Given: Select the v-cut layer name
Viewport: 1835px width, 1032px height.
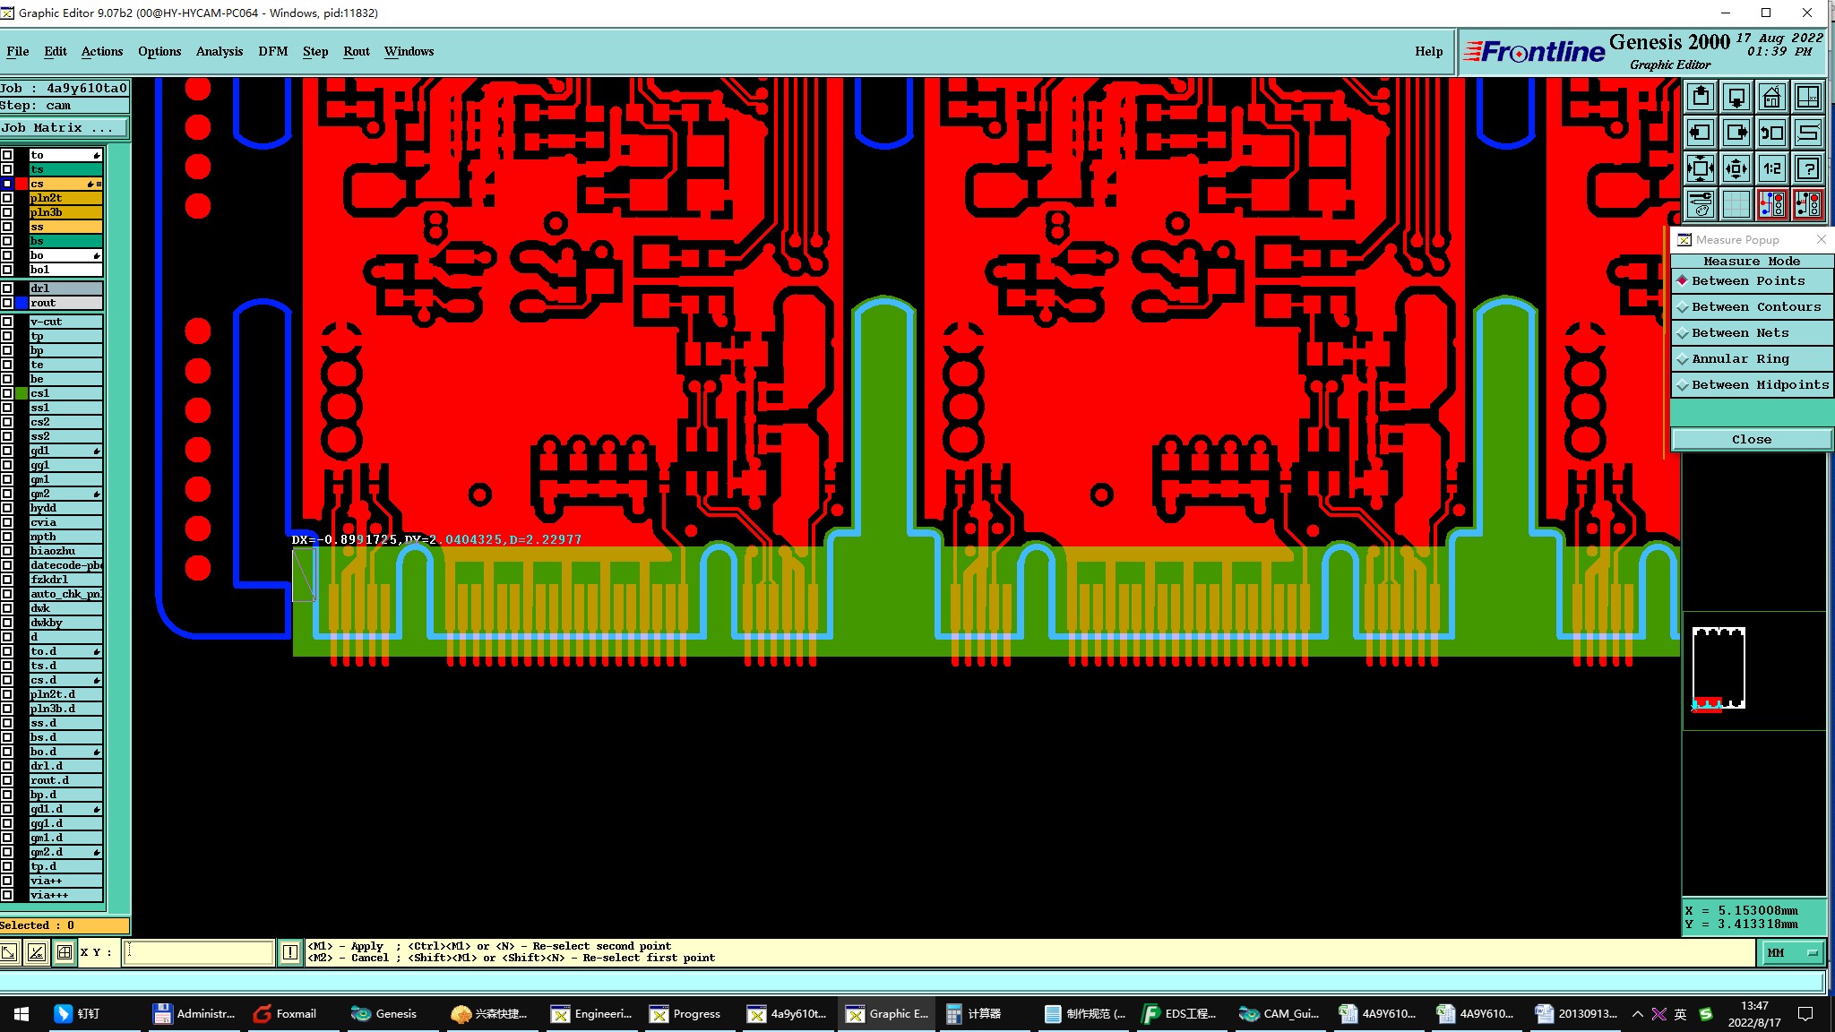Looking at the screenshot, I should [65, 322].
